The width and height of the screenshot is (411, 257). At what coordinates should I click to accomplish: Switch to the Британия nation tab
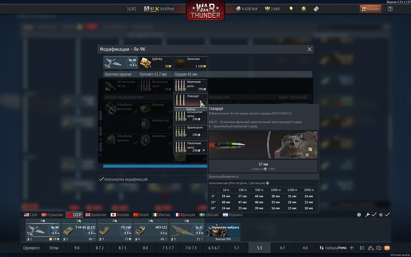tap(96, 215)
